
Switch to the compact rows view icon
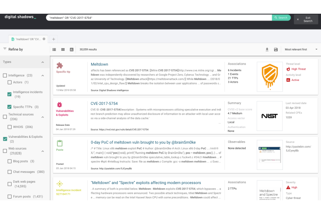point(63,50)
